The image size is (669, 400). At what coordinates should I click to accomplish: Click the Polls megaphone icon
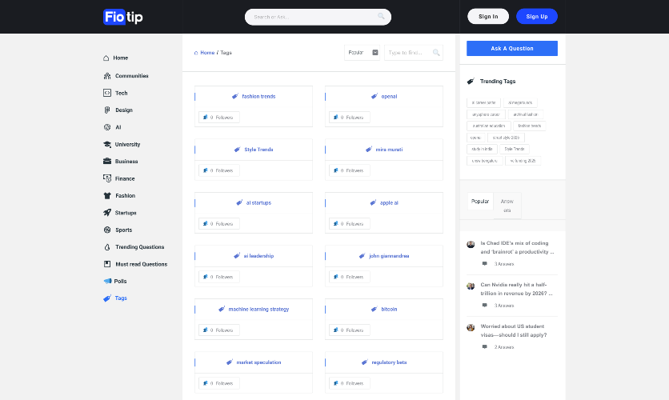point(108,282)
